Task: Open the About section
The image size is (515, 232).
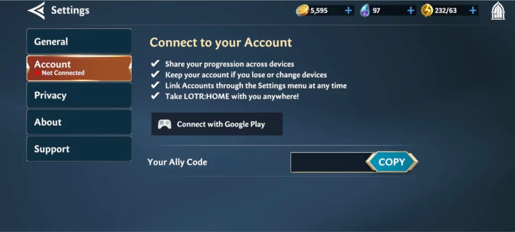Action: [79, 122]
